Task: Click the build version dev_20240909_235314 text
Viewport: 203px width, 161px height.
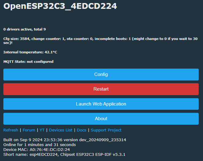Action: tap(103, 140)
